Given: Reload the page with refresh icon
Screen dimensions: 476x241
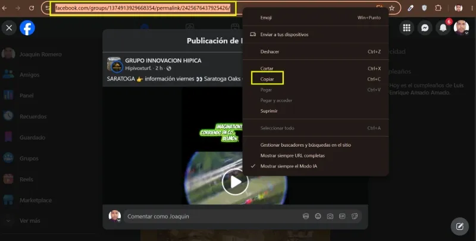Looking at the screenshot, I should click(32, 8).
